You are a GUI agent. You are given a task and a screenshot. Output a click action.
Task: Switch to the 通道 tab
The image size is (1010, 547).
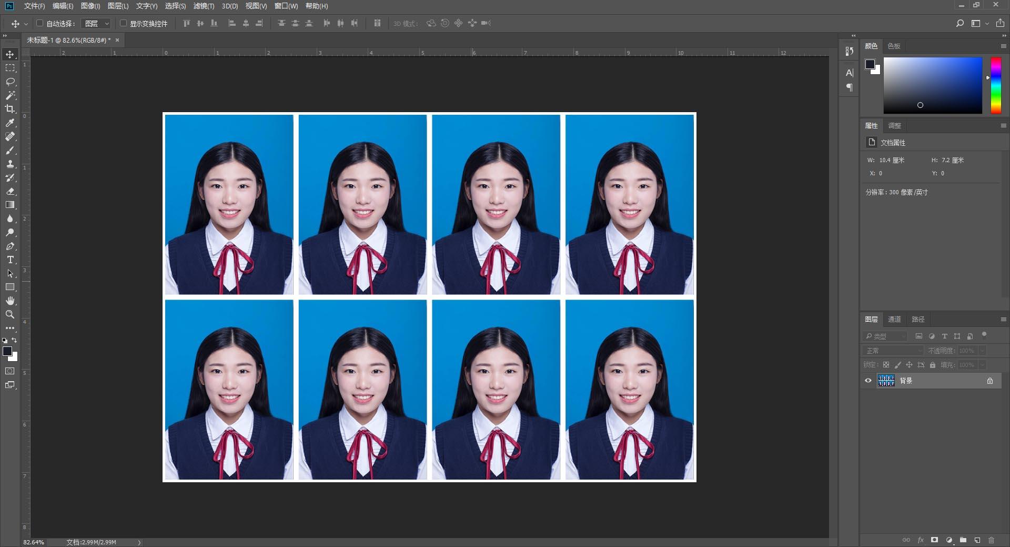click(x=894, y=319)
